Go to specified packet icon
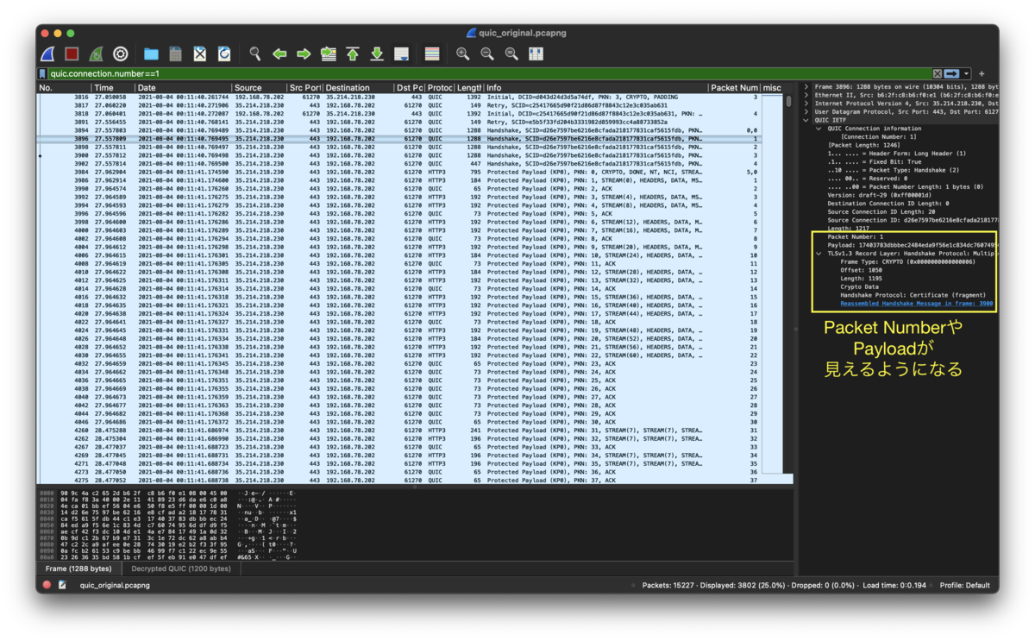1035x641 pixels. tap(328, 54)
